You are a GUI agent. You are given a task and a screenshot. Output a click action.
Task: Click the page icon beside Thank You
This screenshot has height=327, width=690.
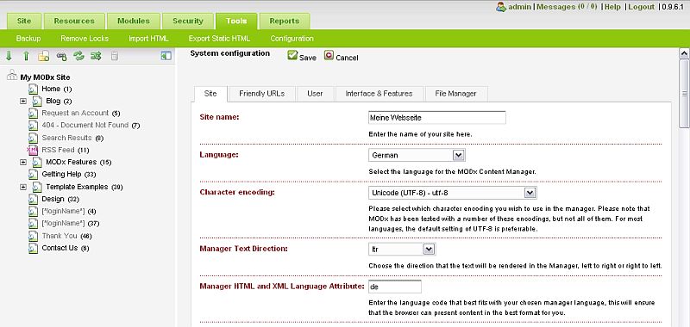tap(33, 236)
